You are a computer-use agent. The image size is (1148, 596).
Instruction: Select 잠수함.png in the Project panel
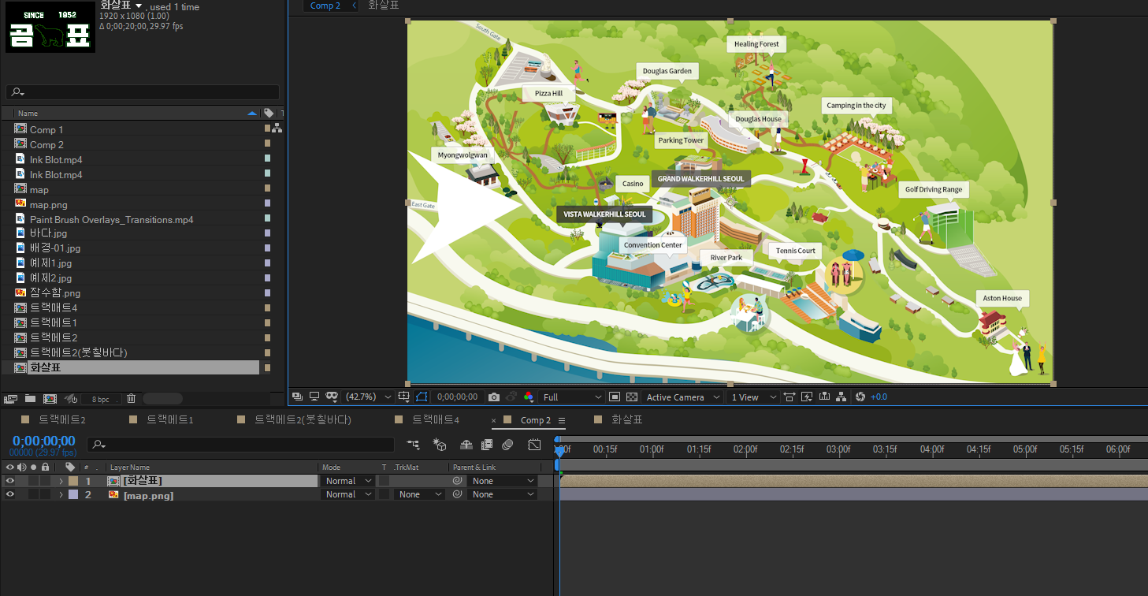point(55,292)
